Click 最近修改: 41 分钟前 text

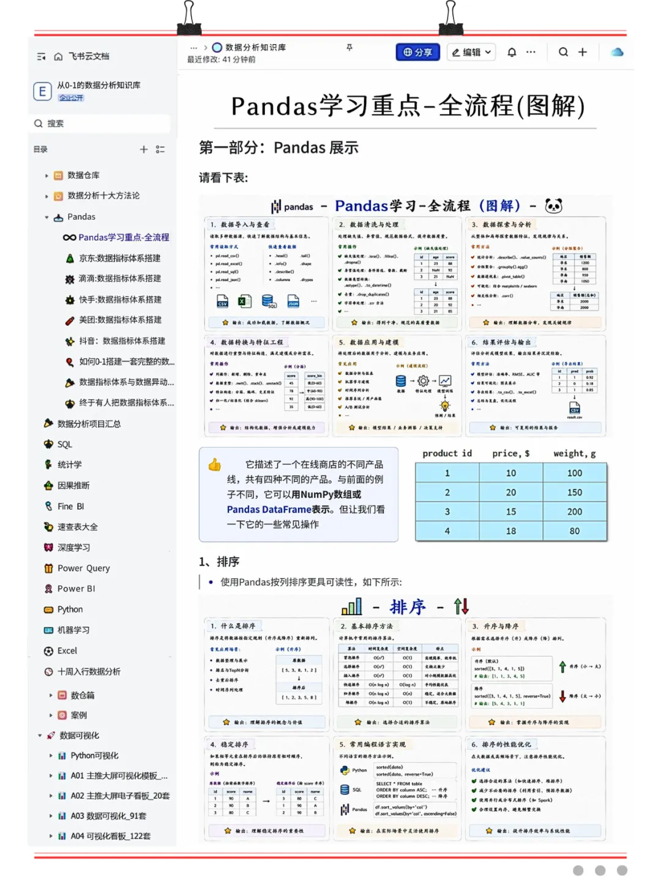[222, 60]
